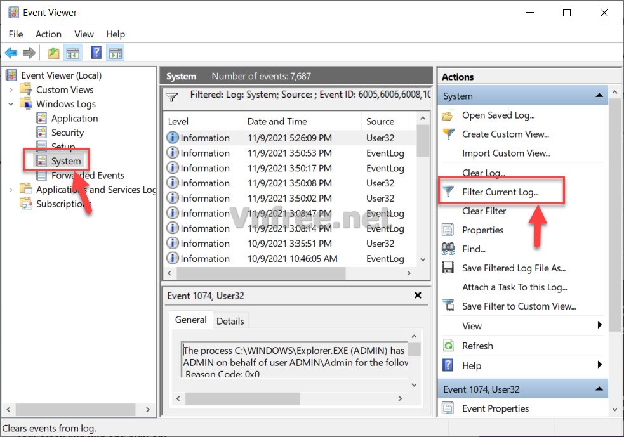Screen dimensions: 624x437
Task: Switch to the Details tab
Action: pos(230,321)
